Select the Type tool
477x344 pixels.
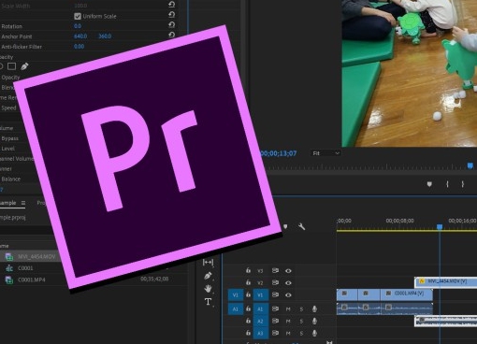(x=208, y=301)
